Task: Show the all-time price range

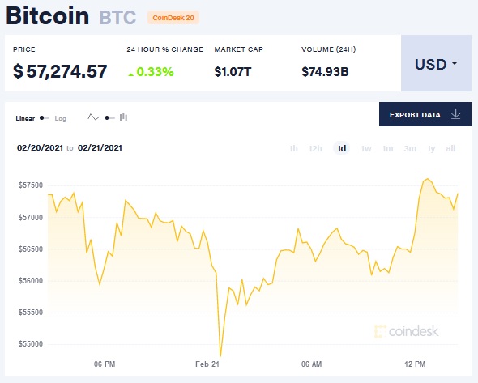Action: (x=450, y=149)
